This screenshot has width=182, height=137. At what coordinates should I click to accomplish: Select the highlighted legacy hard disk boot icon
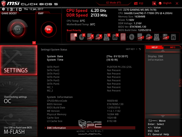(123, 37)
